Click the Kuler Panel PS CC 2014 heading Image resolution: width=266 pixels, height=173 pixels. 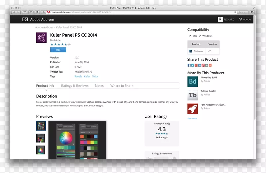73,35
